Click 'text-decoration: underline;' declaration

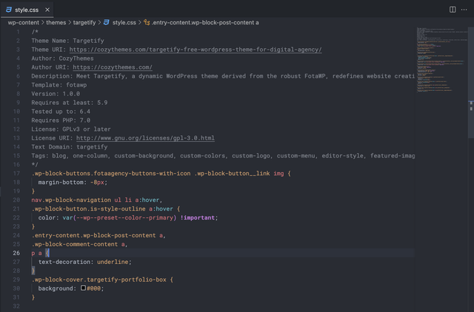point(85,262)
